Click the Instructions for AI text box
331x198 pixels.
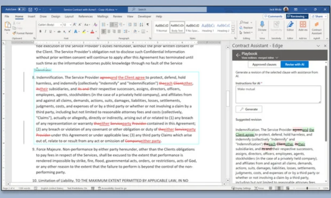(x=278, y=94)
